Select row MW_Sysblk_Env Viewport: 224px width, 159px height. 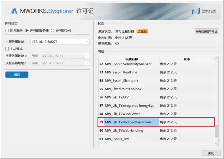[x=156, y=139]
